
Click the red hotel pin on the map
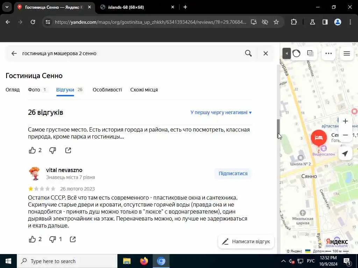pos(319,137)
